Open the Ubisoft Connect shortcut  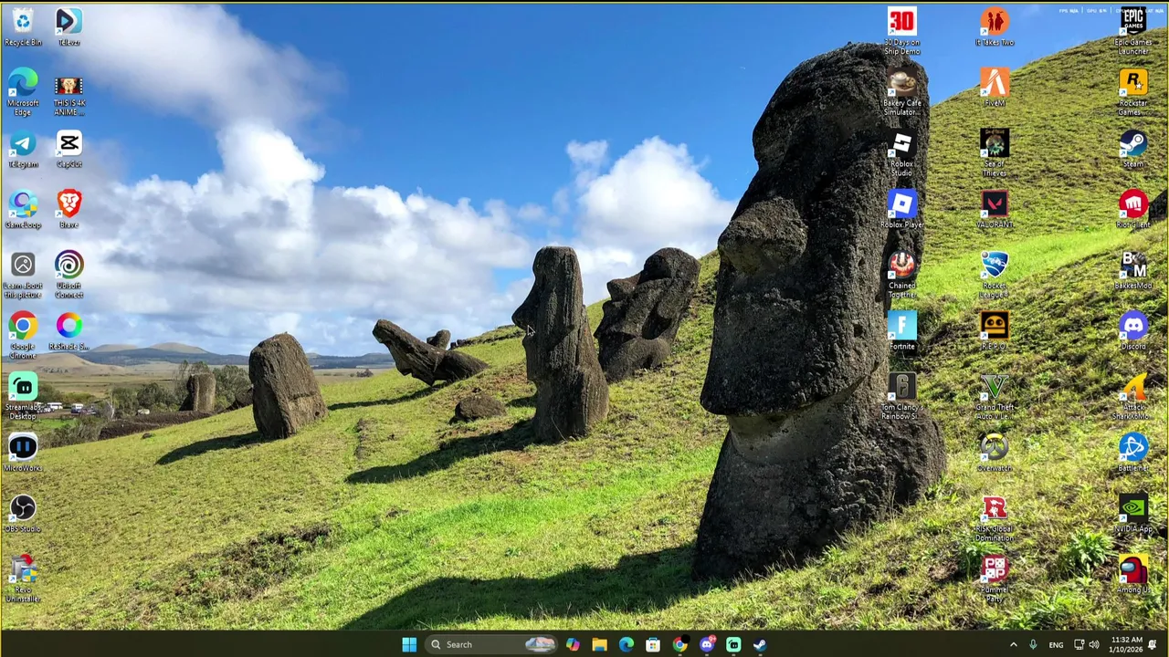(x=68, y=276)
